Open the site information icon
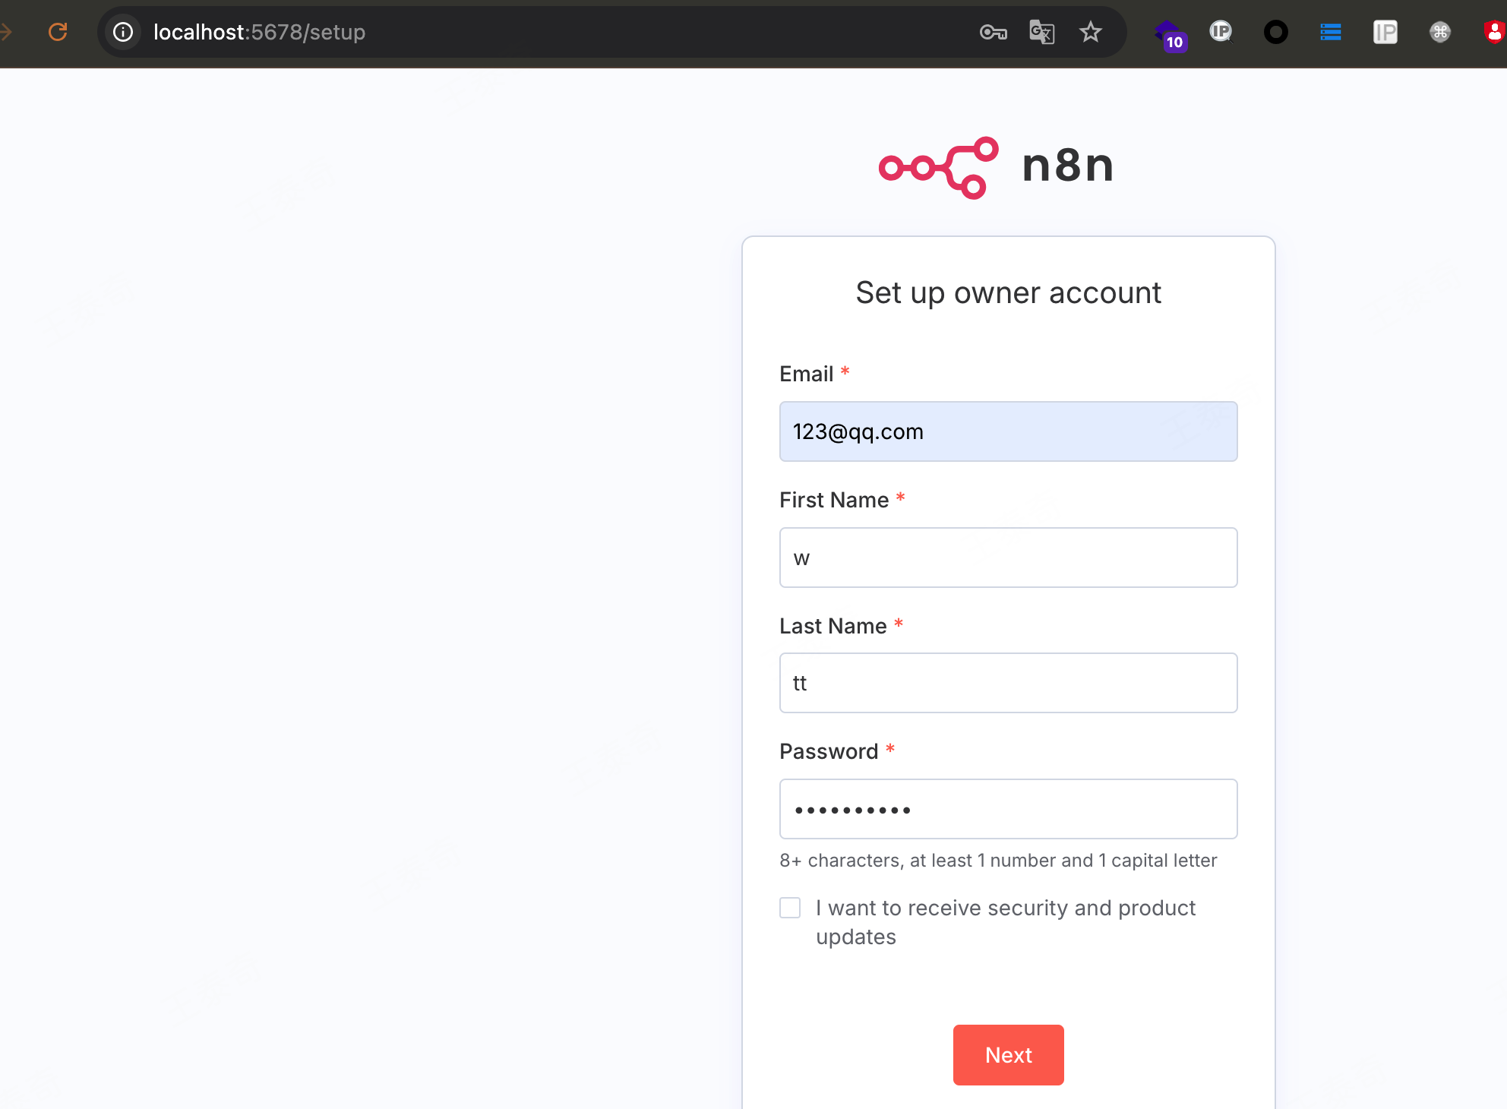 click(123, 32)
